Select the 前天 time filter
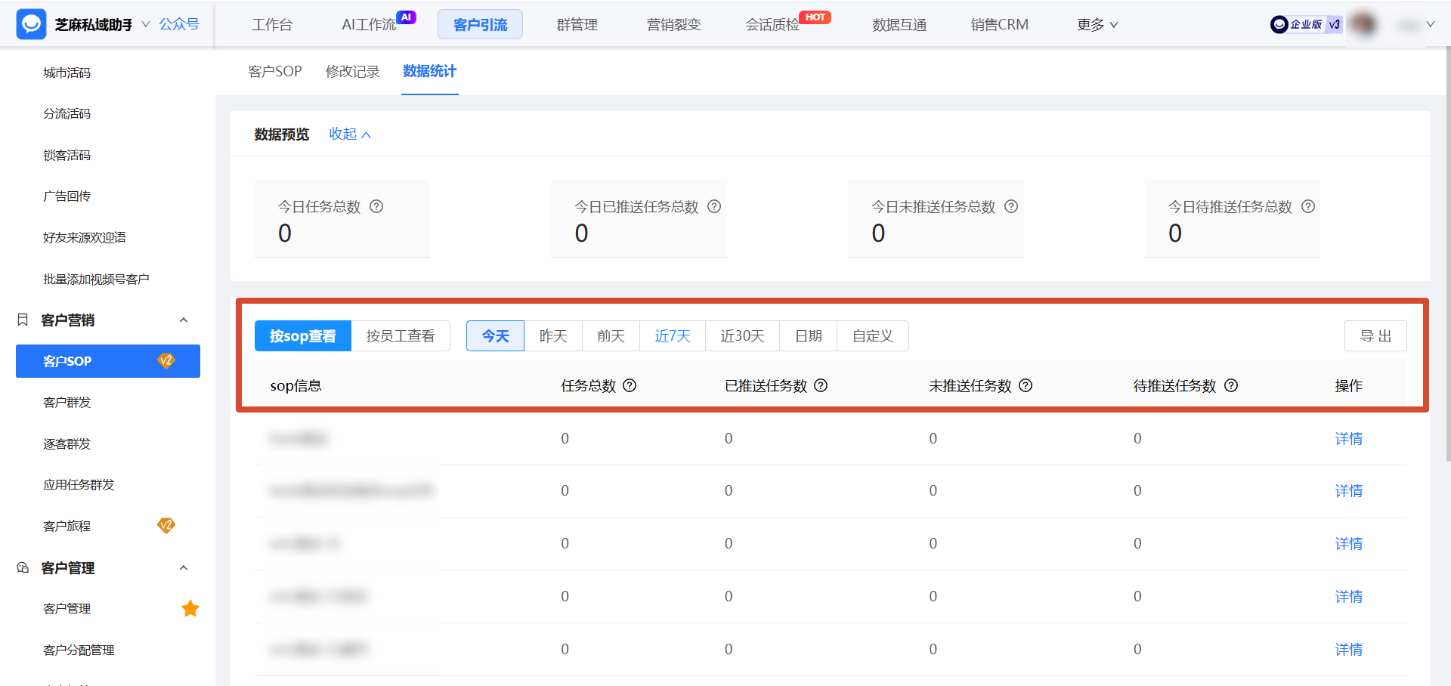The image size is (1451, 686). coord(611,336)
